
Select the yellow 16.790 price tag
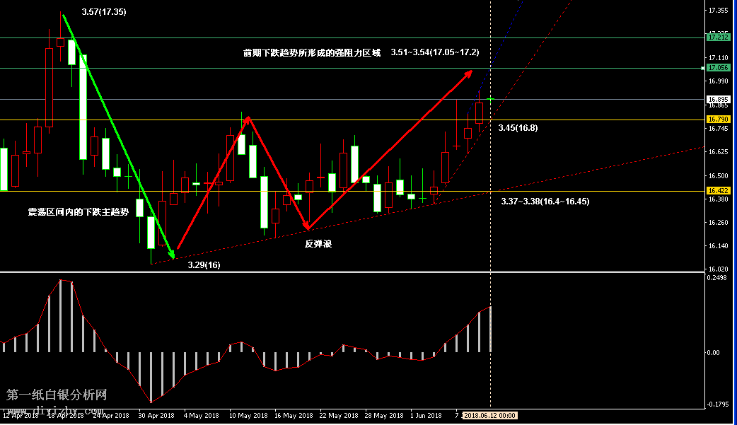point(719,120)
